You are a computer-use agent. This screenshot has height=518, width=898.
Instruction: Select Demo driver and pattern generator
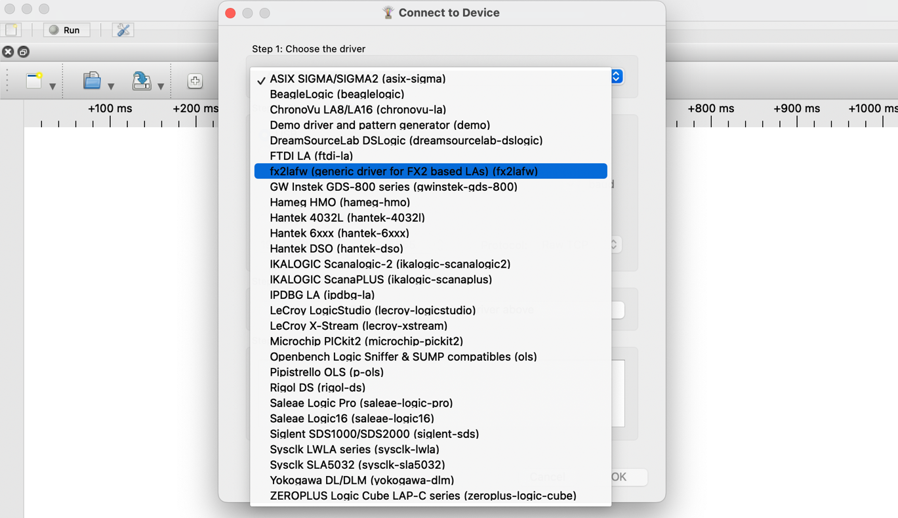coord(430,125)
